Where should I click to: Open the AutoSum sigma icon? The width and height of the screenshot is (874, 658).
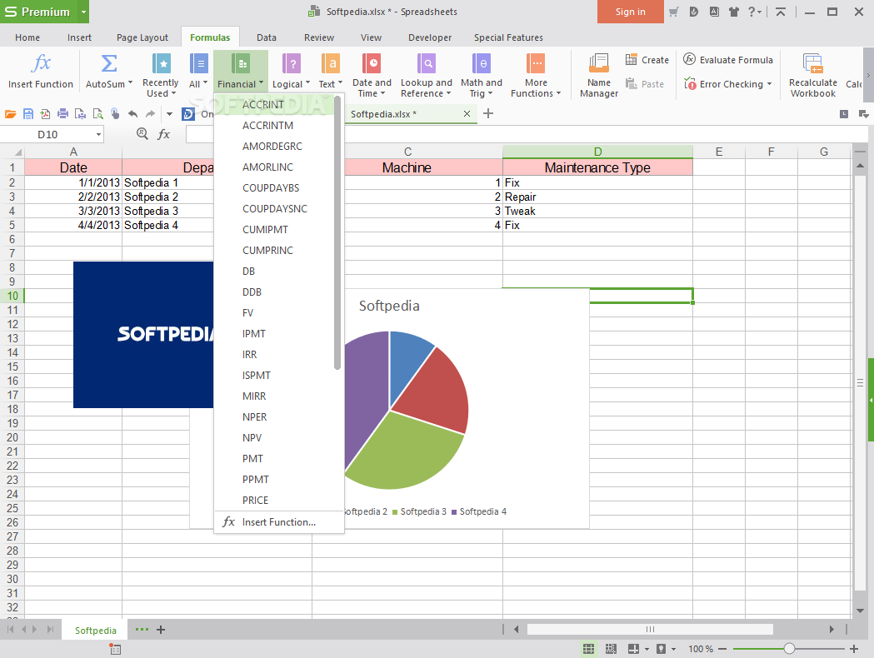109,63
